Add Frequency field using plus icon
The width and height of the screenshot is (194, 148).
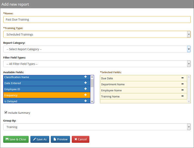click(x=85, y=95)
